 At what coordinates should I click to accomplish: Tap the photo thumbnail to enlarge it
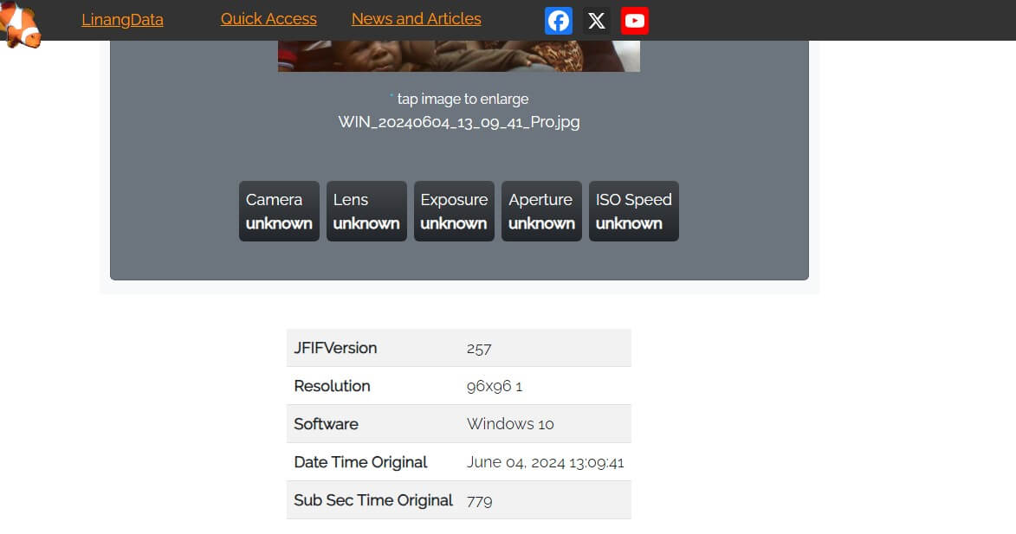458,52
